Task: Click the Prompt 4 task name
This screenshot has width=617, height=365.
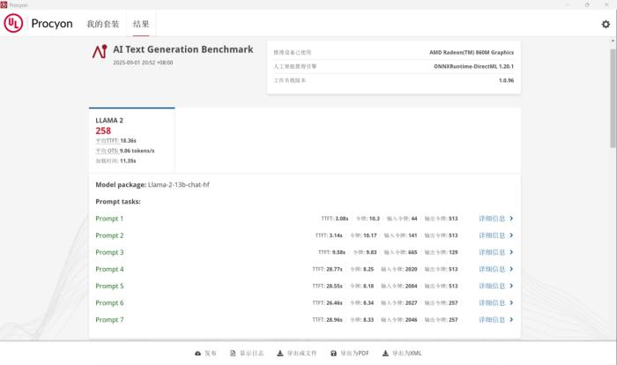Action: click(x=109, y=269)
